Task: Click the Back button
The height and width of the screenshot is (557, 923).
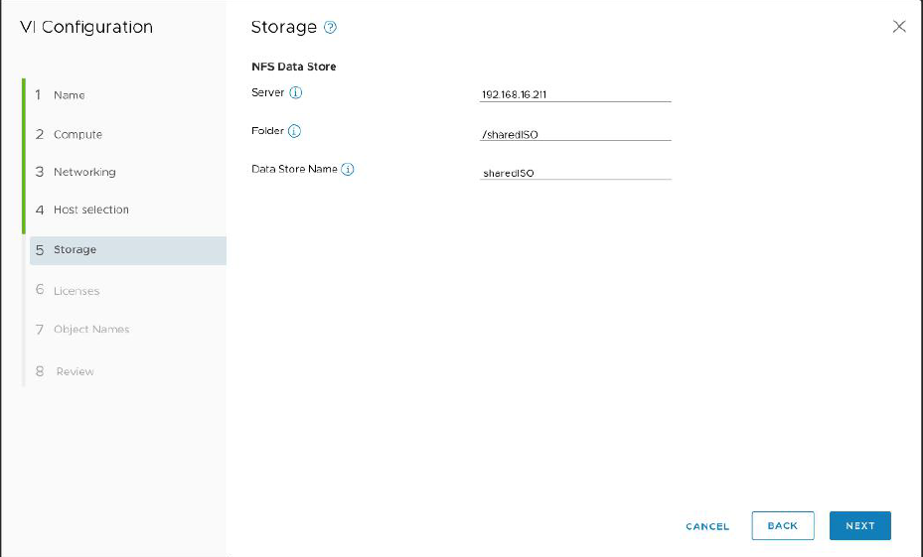Action: [782, 526]
